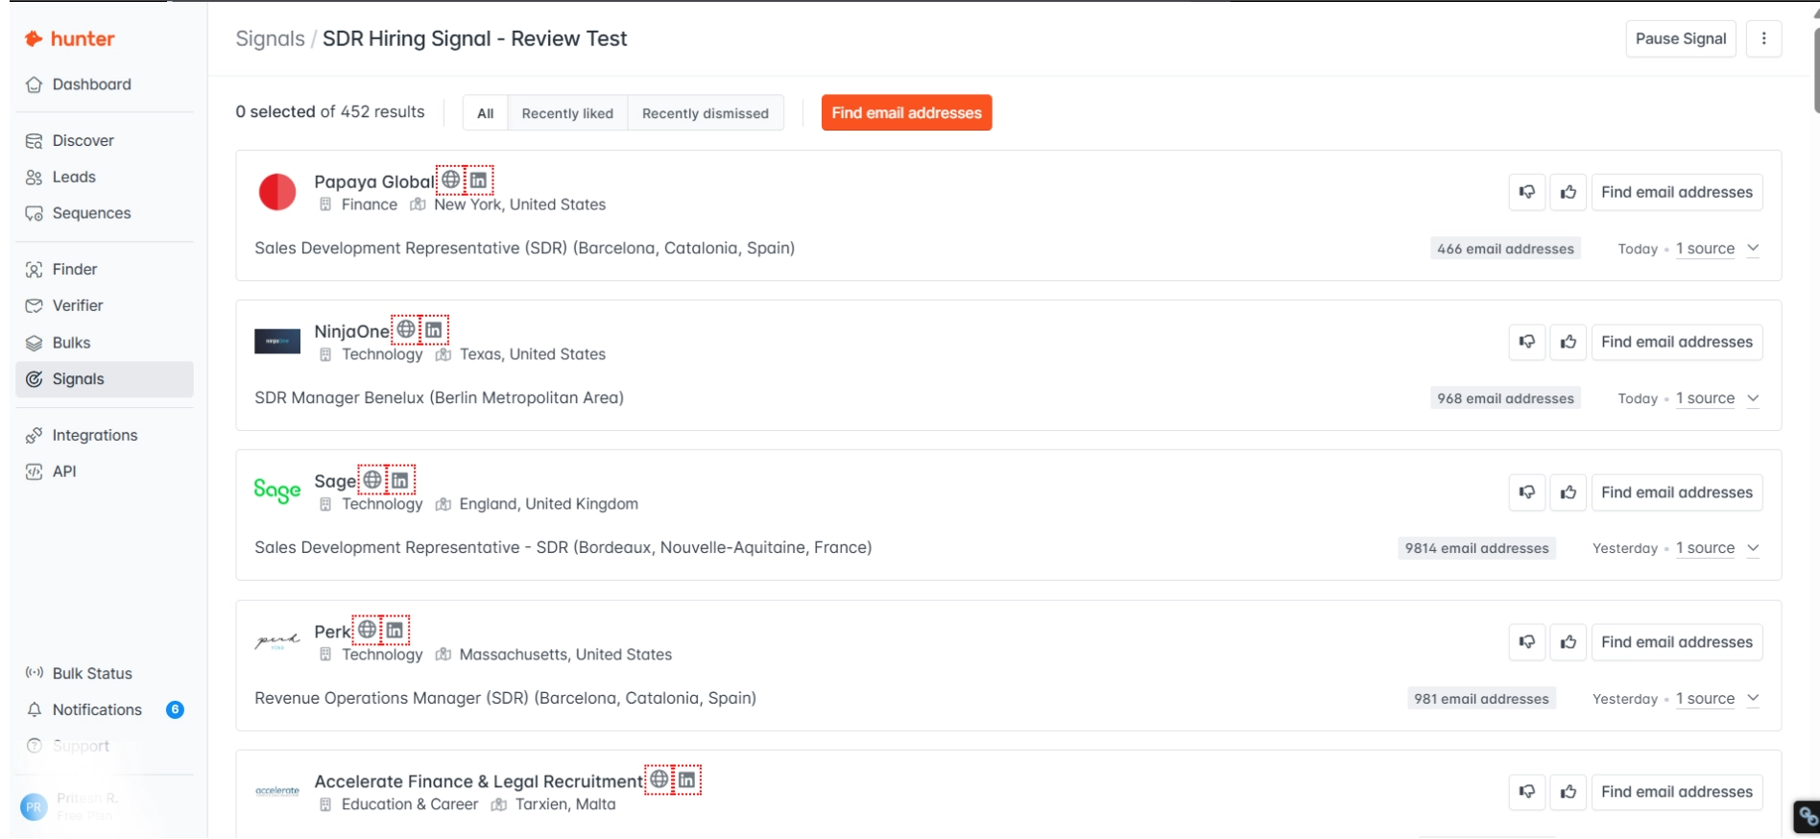
Task: Like Sage result with thumbs up
Action: tap(1569, 492)
